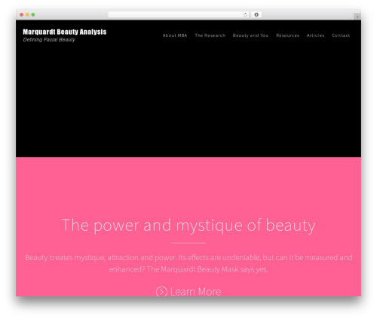Click the download icon beside address bar
The height and width of the screenshot is (319, 377).
256,15
